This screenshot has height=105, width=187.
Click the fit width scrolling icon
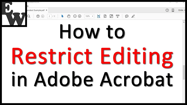coord(99,16)
